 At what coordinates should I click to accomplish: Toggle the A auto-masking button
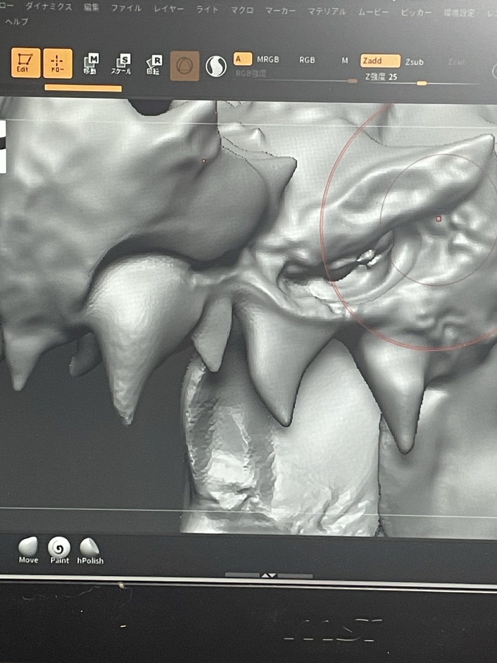pyautogui.click(x=242, y=59)
